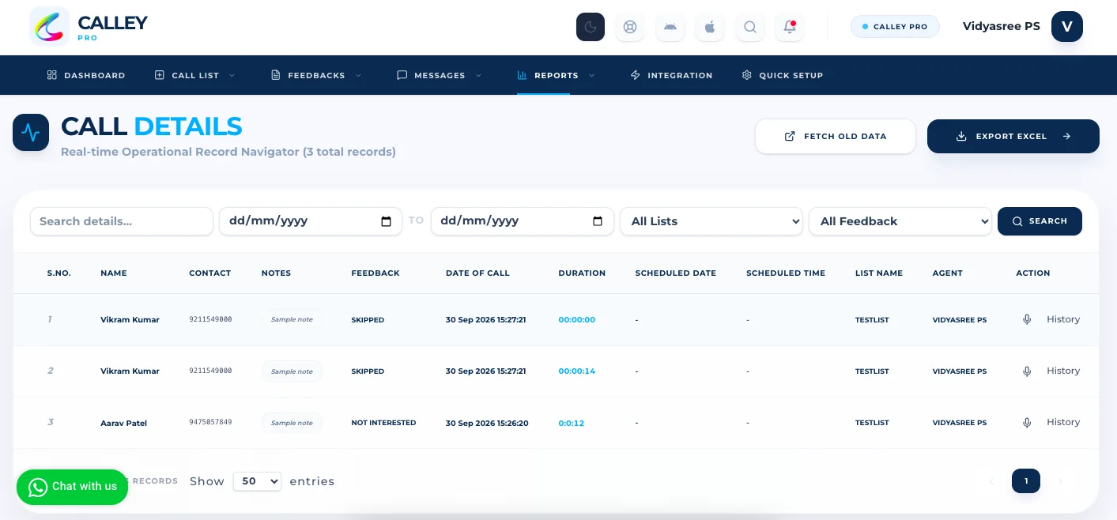Click the Calley Pro logo
Screen dimensions: 1117x520
coord(89,27)
